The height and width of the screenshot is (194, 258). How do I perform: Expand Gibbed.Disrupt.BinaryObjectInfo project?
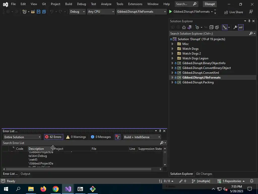[172, 63]
